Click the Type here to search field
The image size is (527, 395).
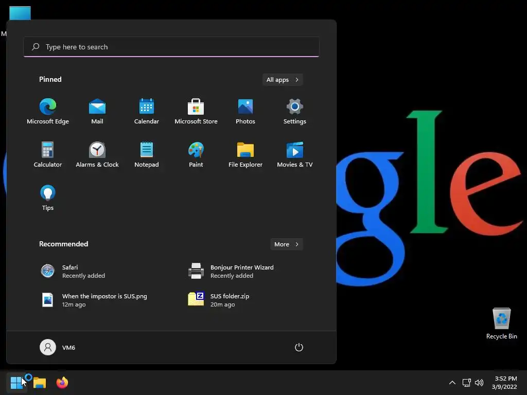[171, 47]
